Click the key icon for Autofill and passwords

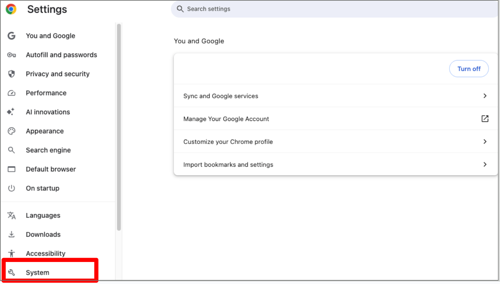[x=11, y=55]
